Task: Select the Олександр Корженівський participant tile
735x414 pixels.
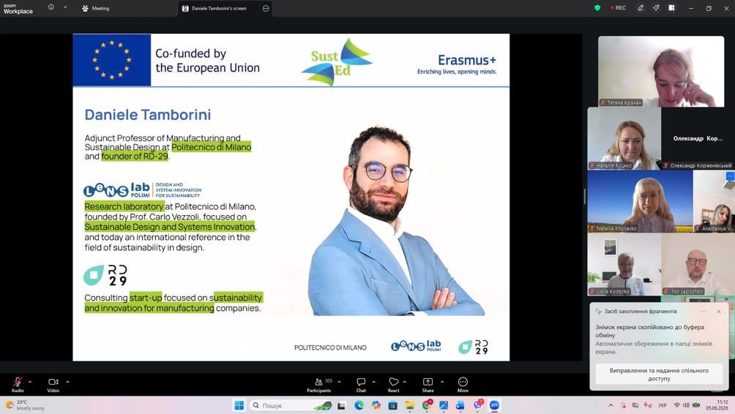Action: (698, 138)
